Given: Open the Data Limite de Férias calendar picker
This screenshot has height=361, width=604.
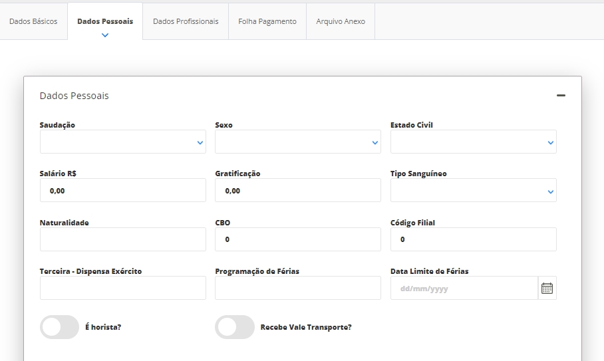Looking at the screenshot, I should pyautogui.click(x=547, y=289).
